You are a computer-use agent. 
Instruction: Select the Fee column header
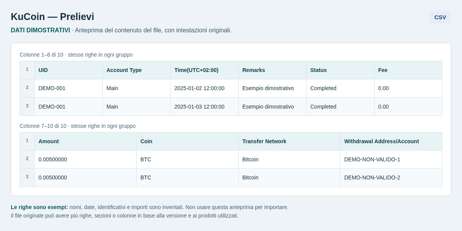(x=408, y=70)
